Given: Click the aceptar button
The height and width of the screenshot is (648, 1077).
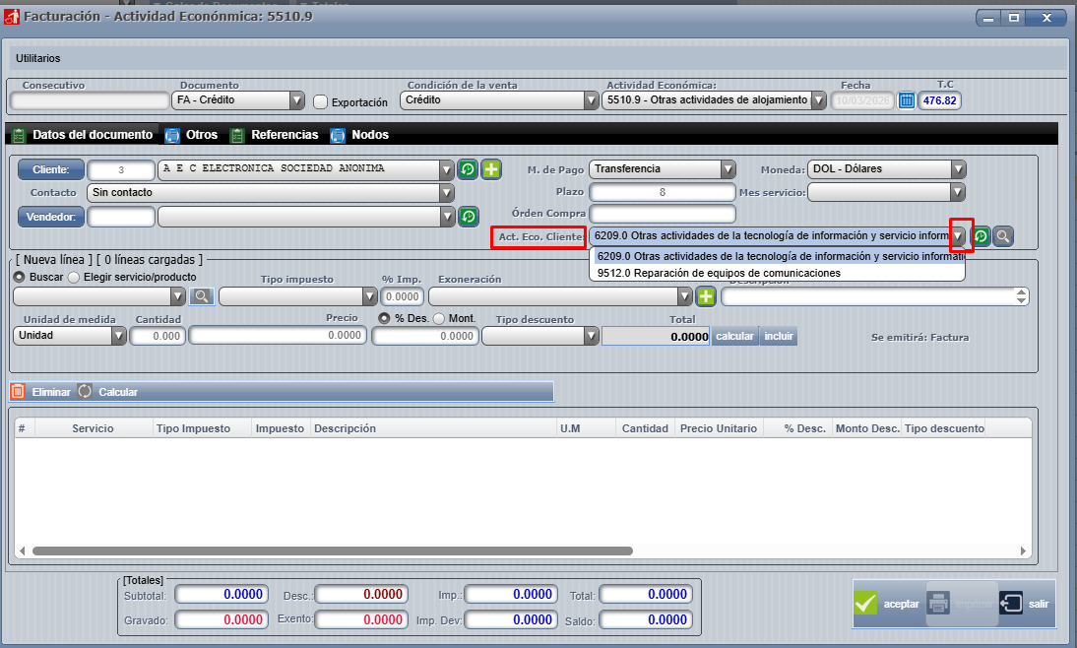Looking at the screenshot, I should pos(889,604).
